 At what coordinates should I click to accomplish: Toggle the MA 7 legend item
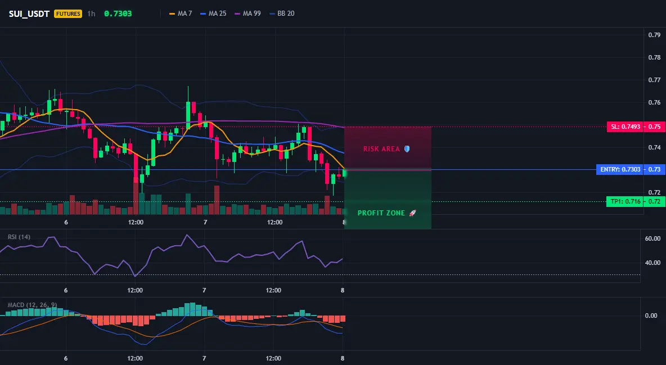click(181, 13)
